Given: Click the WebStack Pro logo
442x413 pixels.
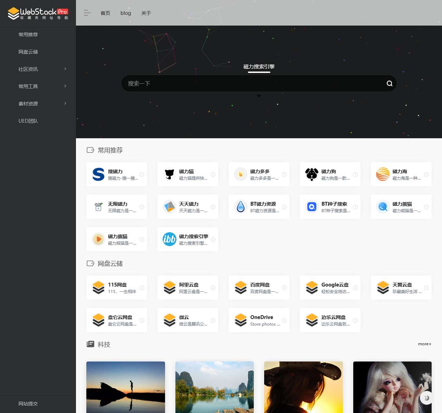Looking at the screenshot, I should click(x=38, y=13).
